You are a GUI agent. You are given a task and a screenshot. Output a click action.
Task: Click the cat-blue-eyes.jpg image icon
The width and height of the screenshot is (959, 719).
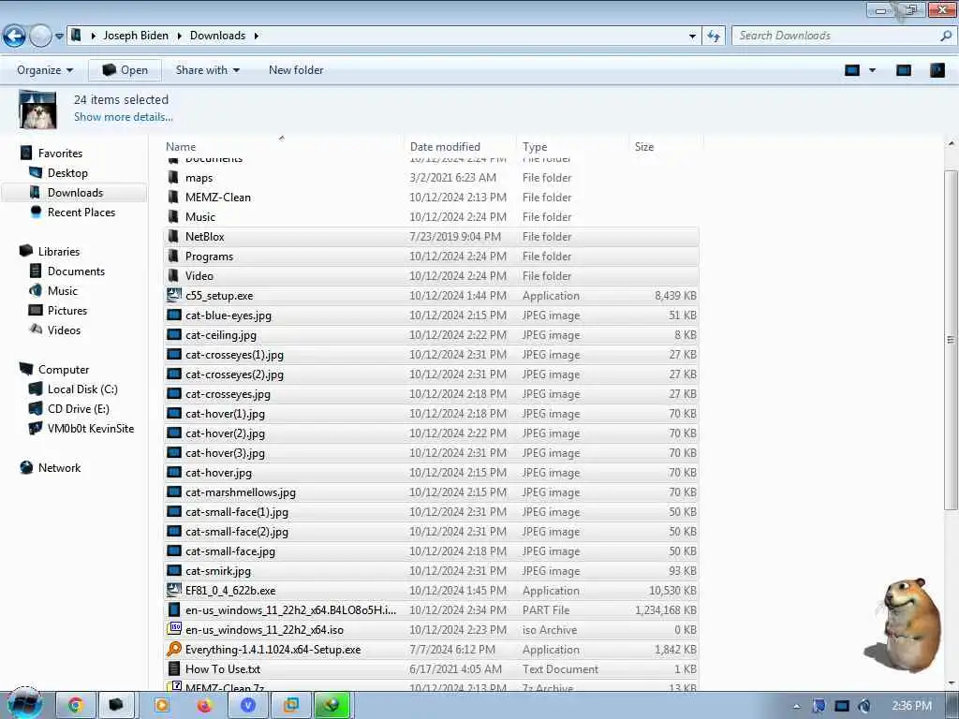[x=173, y=315]
